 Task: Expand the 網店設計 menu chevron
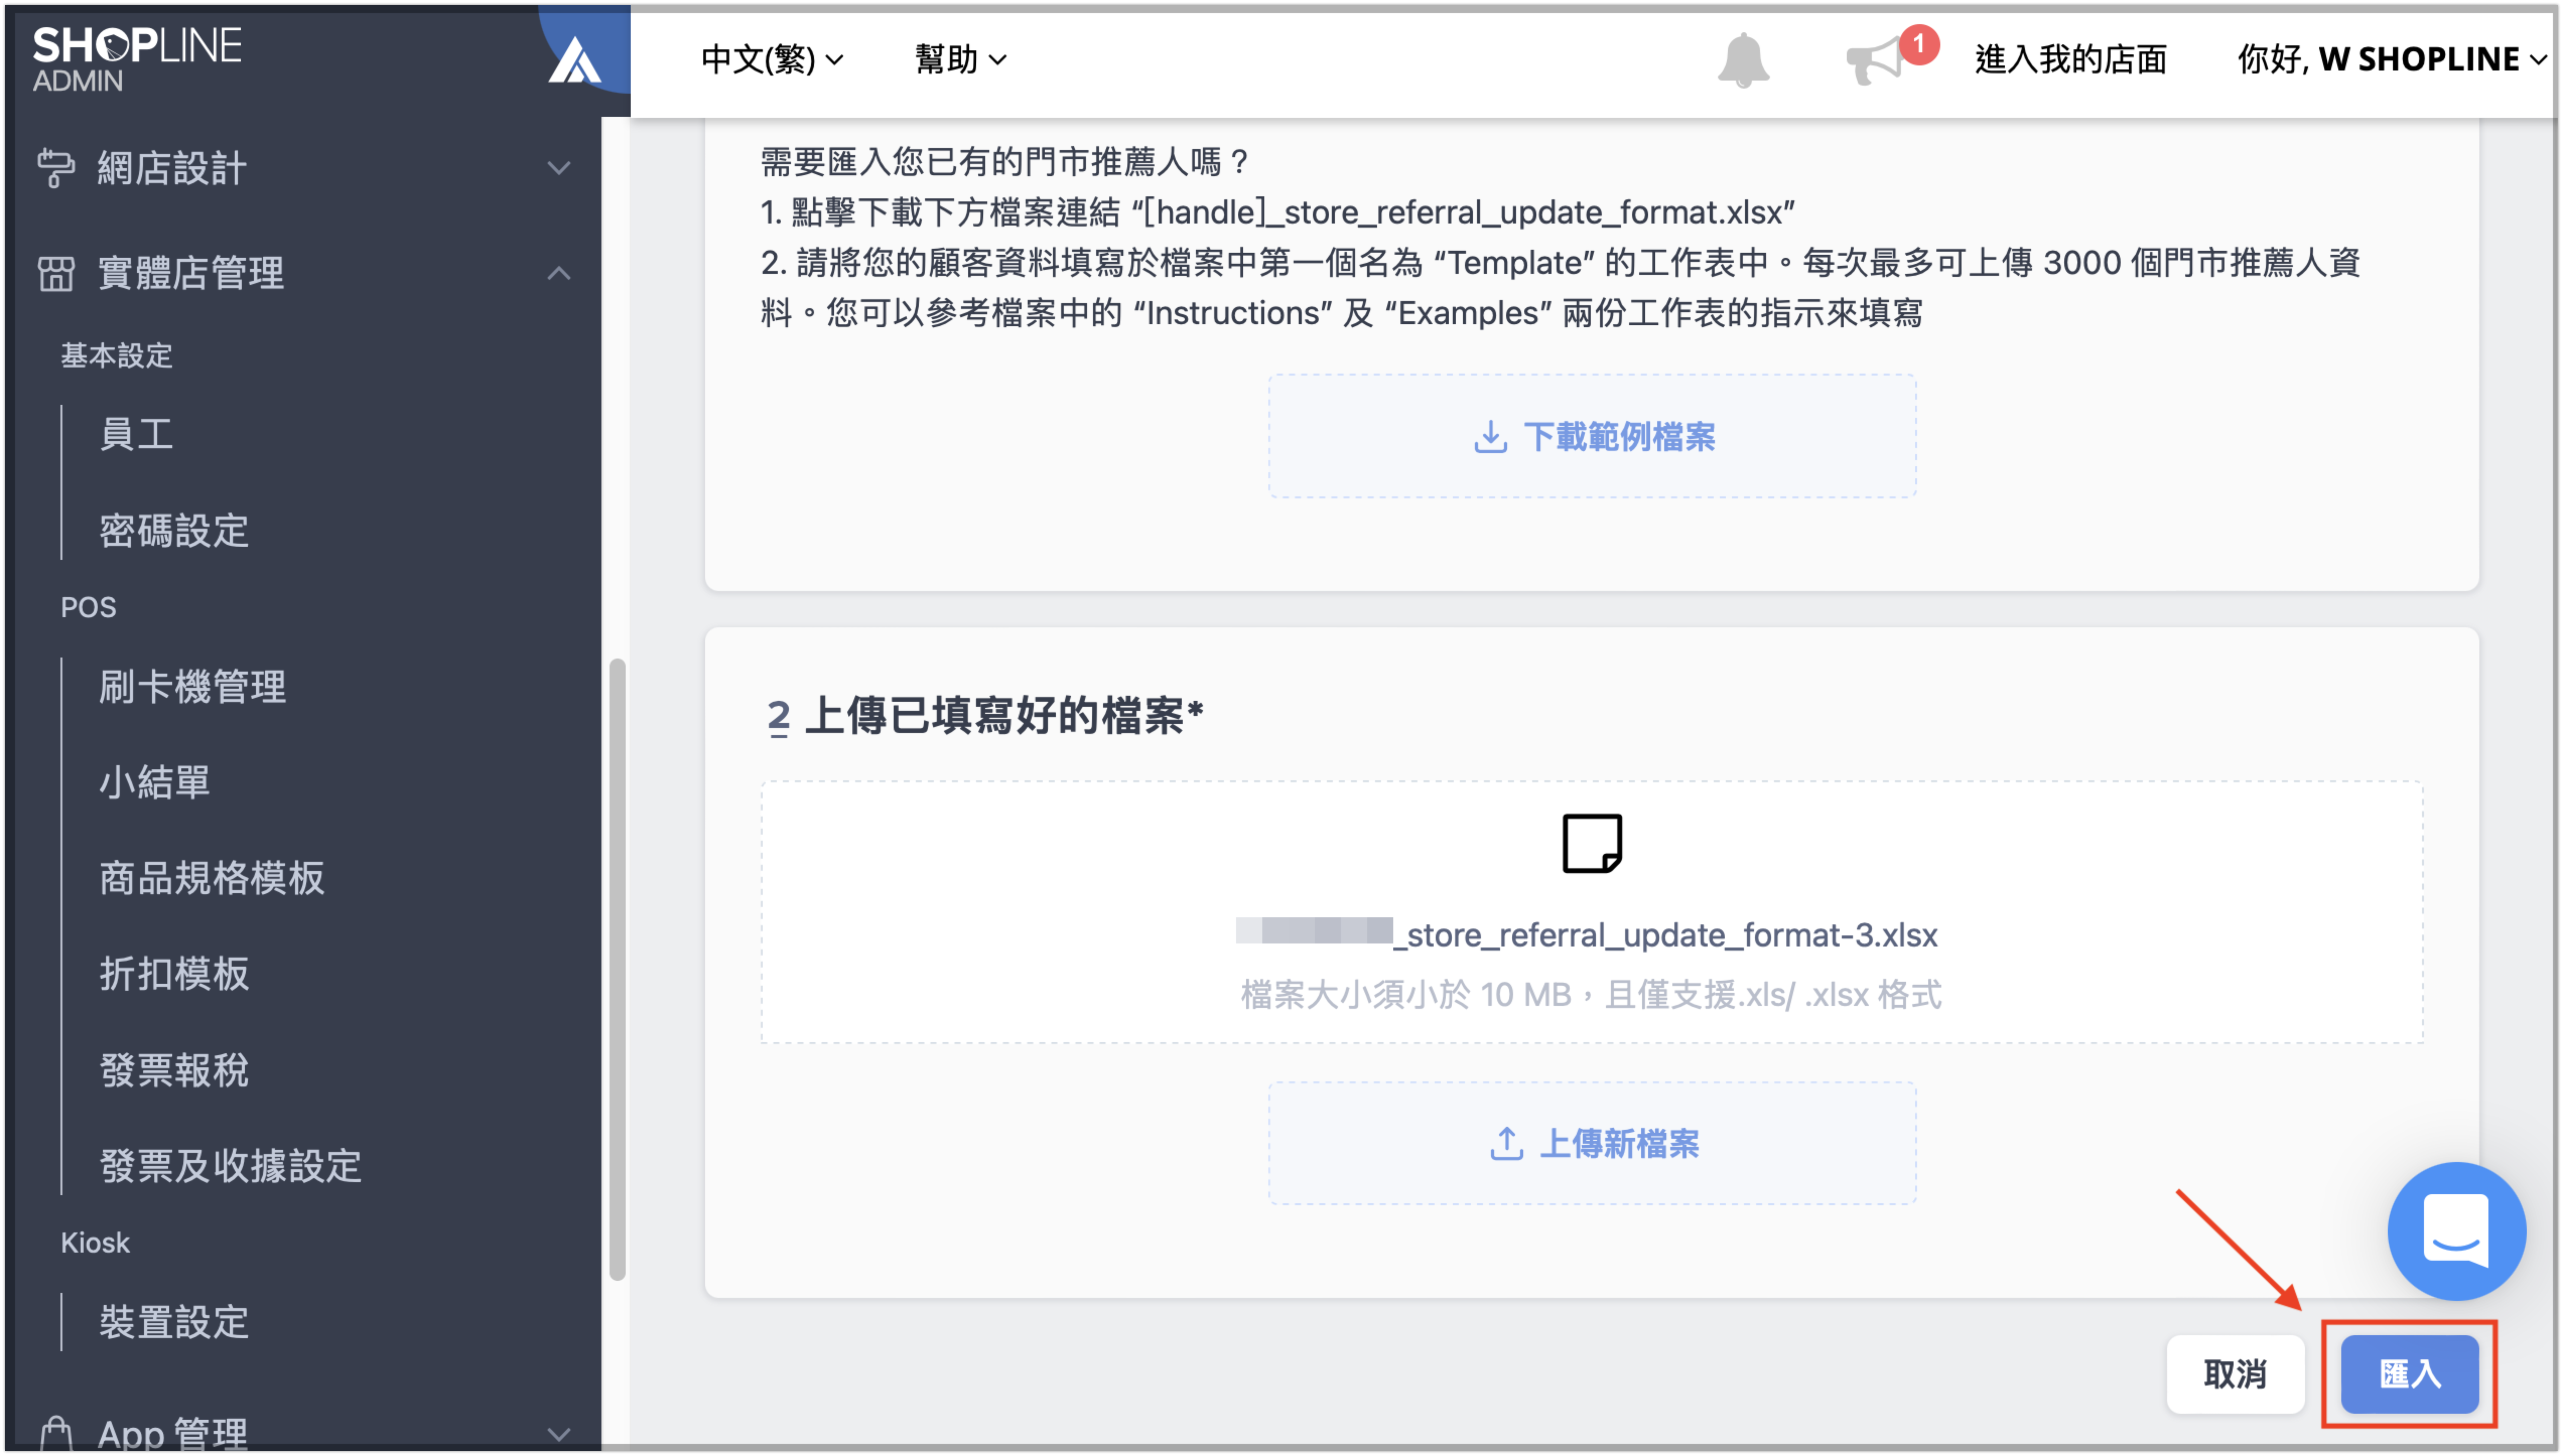pos(559,168)
